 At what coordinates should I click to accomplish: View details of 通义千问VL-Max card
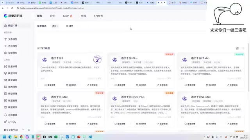[190, 124]
